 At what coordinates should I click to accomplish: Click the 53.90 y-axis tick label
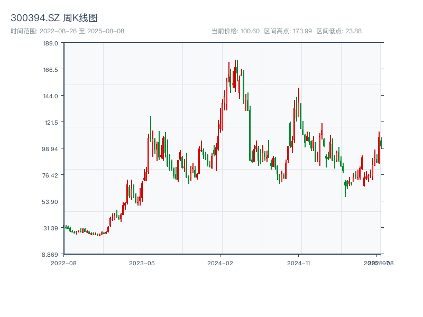pyautogui.click(x=51, y=202)
